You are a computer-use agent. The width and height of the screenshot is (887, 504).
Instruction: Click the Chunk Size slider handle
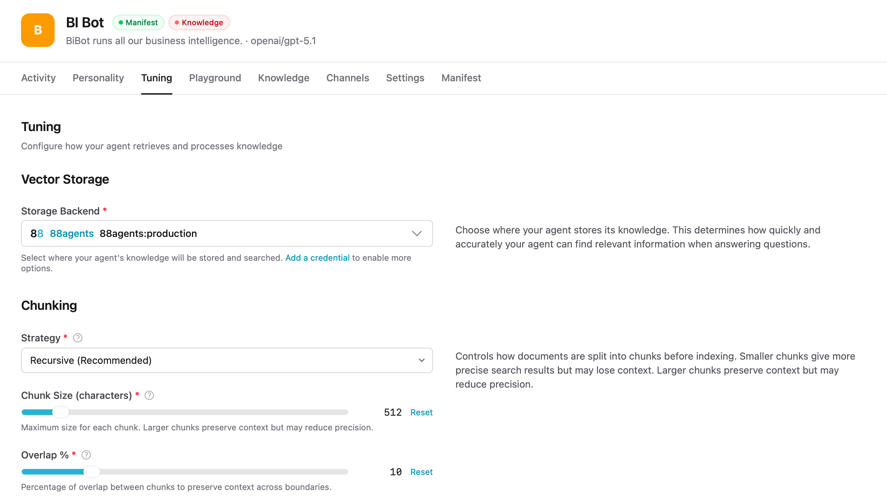tap(61, 412)
